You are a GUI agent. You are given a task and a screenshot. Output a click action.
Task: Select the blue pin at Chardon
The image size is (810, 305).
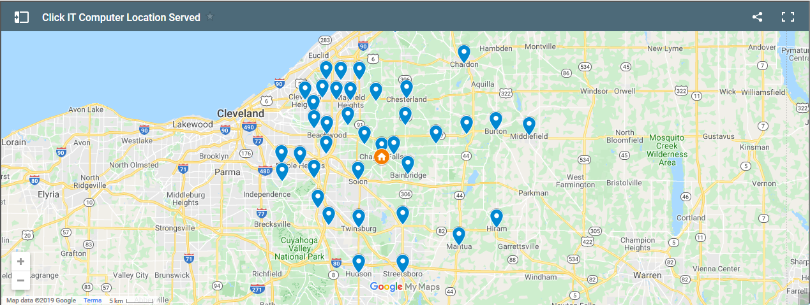click(464, 53)
